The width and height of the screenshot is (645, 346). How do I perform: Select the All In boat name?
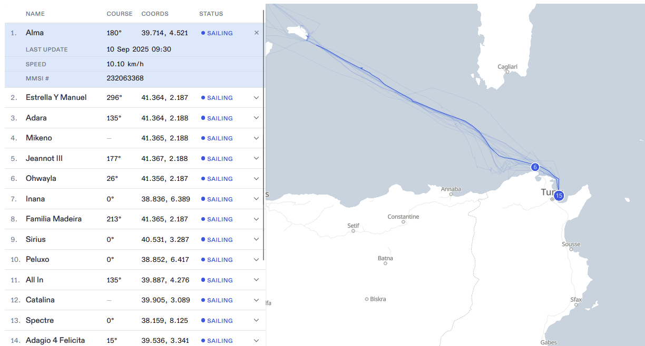tap(35, 280)
